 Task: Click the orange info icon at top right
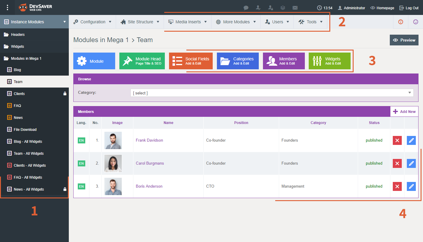tap(401, 22)
